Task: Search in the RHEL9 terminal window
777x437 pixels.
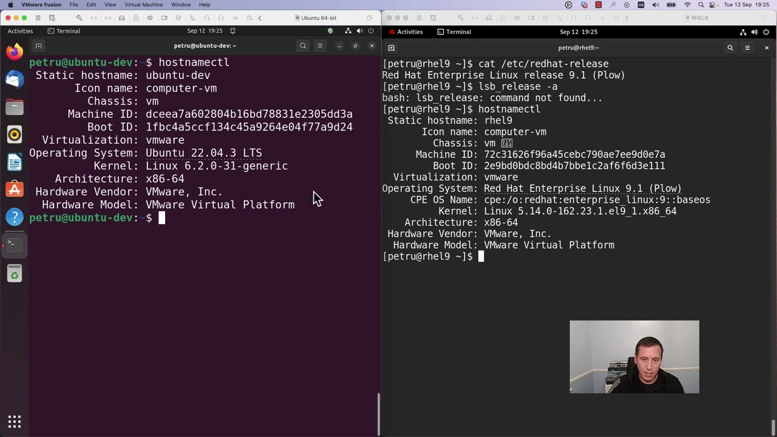Action: tap(730, 47)
